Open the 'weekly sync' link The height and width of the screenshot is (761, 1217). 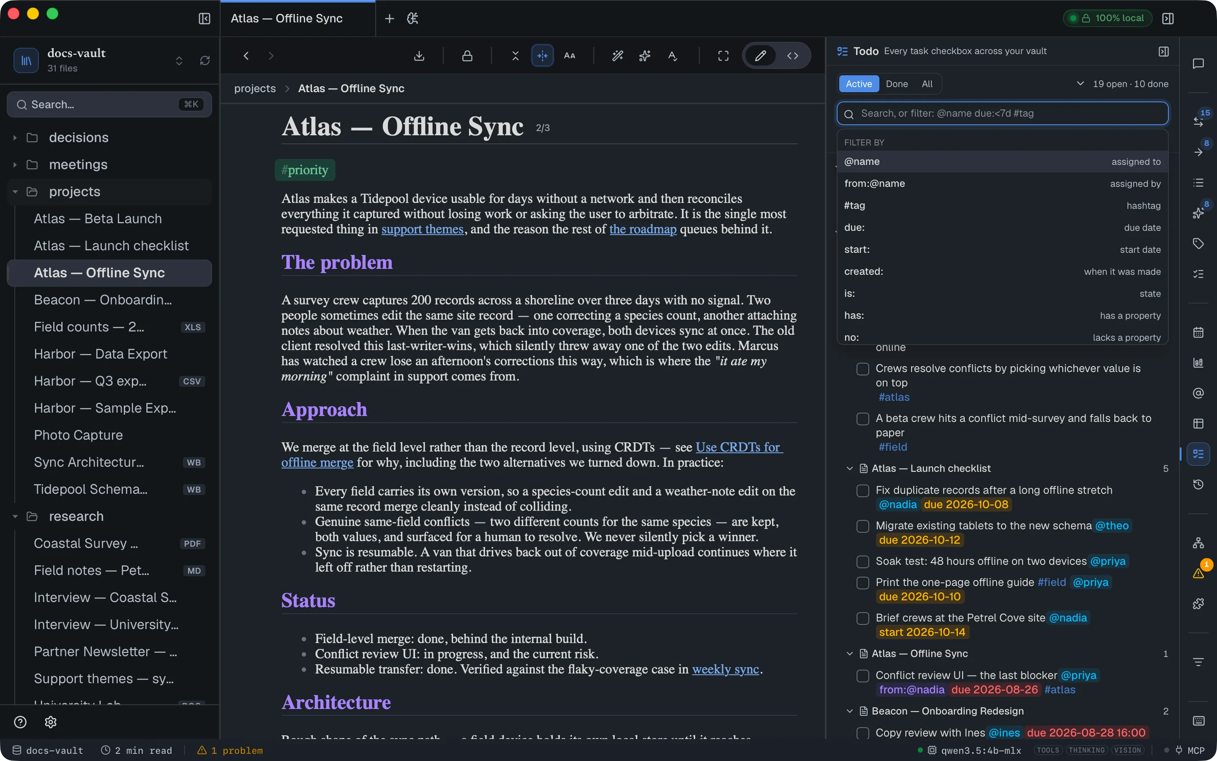(x=725, y=669)
